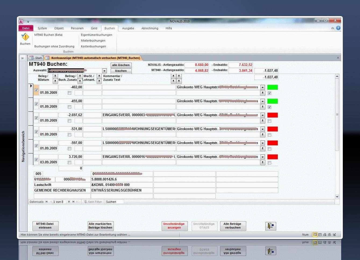Click lower sort arrow beside Buch. Zusatz header

pos(80,81)
